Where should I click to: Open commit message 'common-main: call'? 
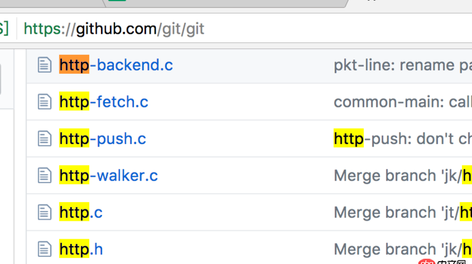[403, 102]
